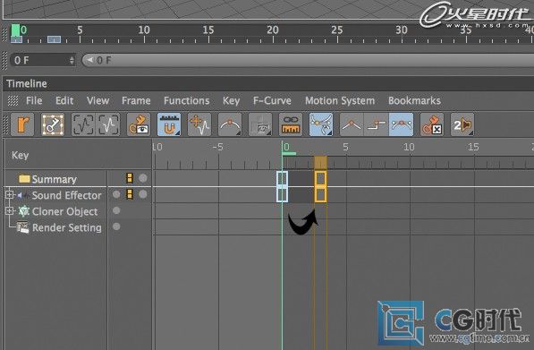Expand the Sound Effector tree node

coord(10,195)
